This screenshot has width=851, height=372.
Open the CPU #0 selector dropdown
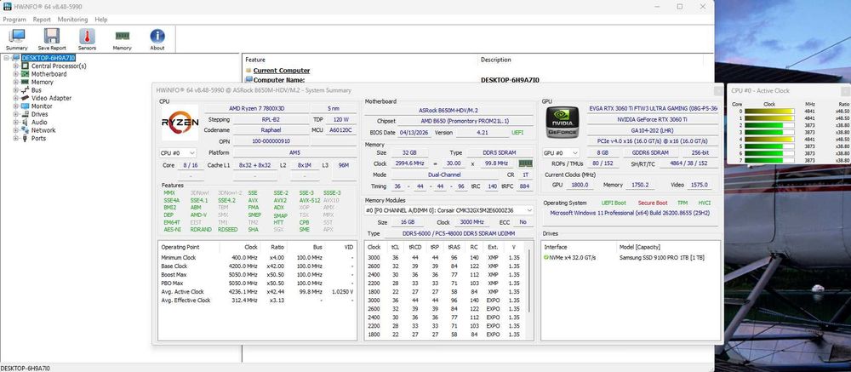(x=178, y=153)
